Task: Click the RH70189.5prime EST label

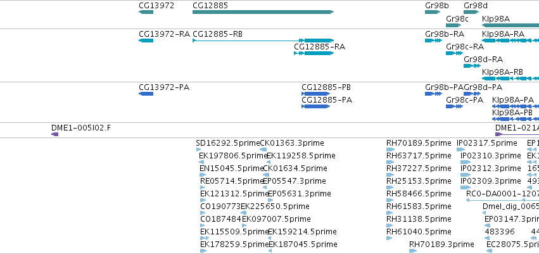Action: (419, 143)
